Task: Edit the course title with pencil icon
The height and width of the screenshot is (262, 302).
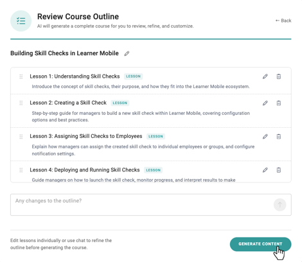Action: click(x=127, y=53)
